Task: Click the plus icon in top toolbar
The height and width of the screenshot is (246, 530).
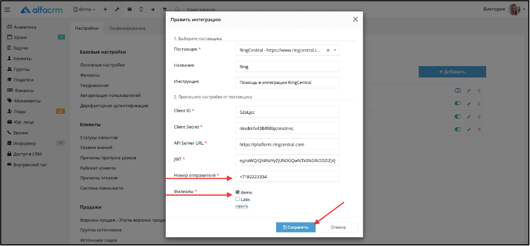Action: click(x=105, y=9)
